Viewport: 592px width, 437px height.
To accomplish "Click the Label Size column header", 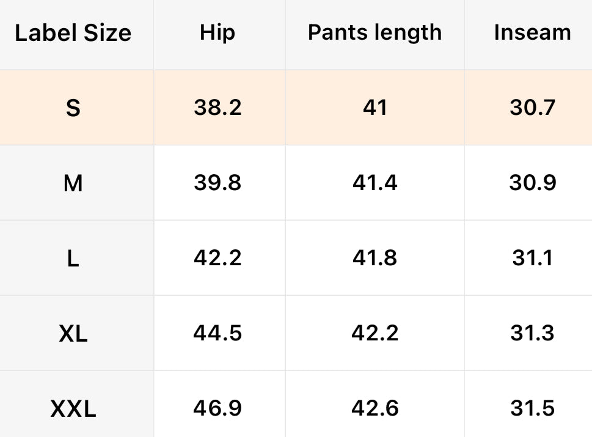I will pyautogui.click(x=73, y=33).
